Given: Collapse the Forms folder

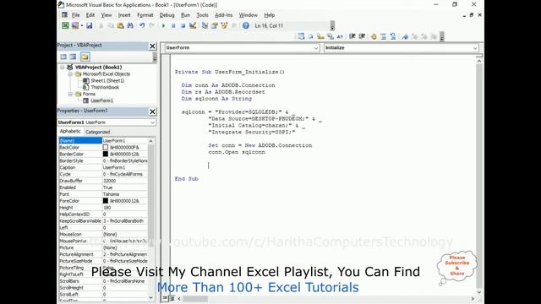Looking at the screenshot, I should point(70,94).
